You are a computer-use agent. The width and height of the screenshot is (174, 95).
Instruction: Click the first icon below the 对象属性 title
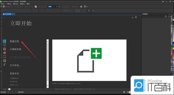pos(166,17)
